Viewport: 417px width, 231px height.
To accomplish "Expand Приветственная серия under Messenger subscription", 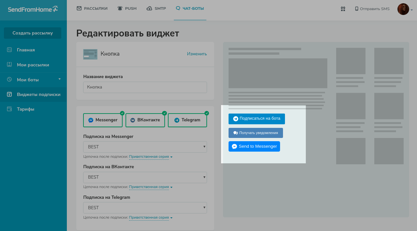I will click(x=151, y=157).
